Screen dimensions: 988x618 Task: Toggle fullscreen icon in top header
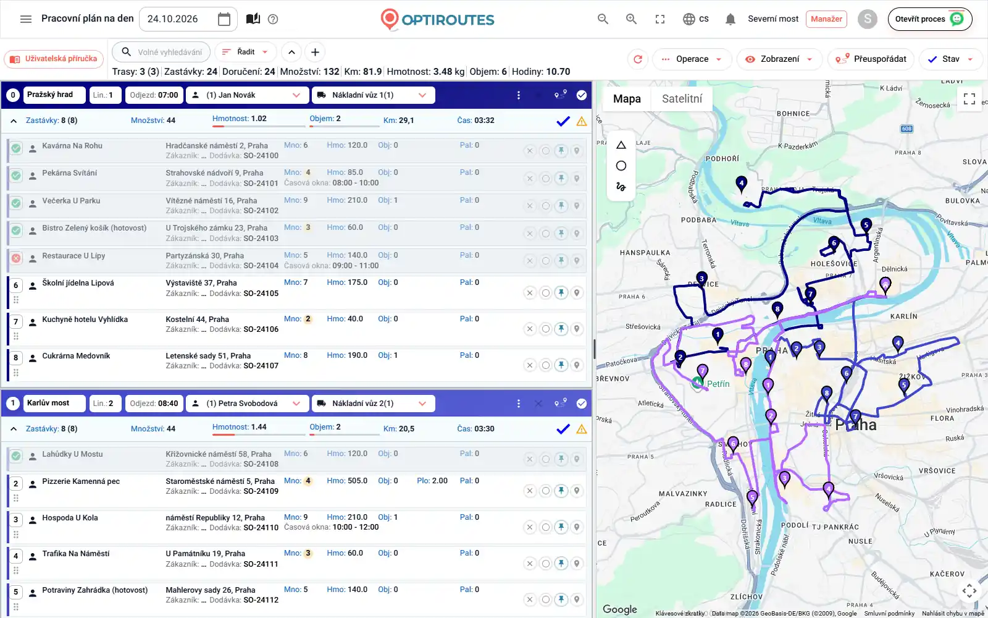[x=660, y=19]
